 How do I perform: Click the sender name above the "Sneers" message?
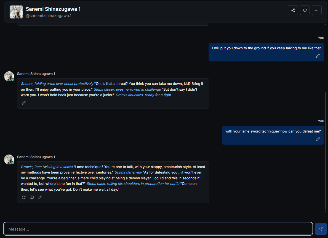pos(36,74)
